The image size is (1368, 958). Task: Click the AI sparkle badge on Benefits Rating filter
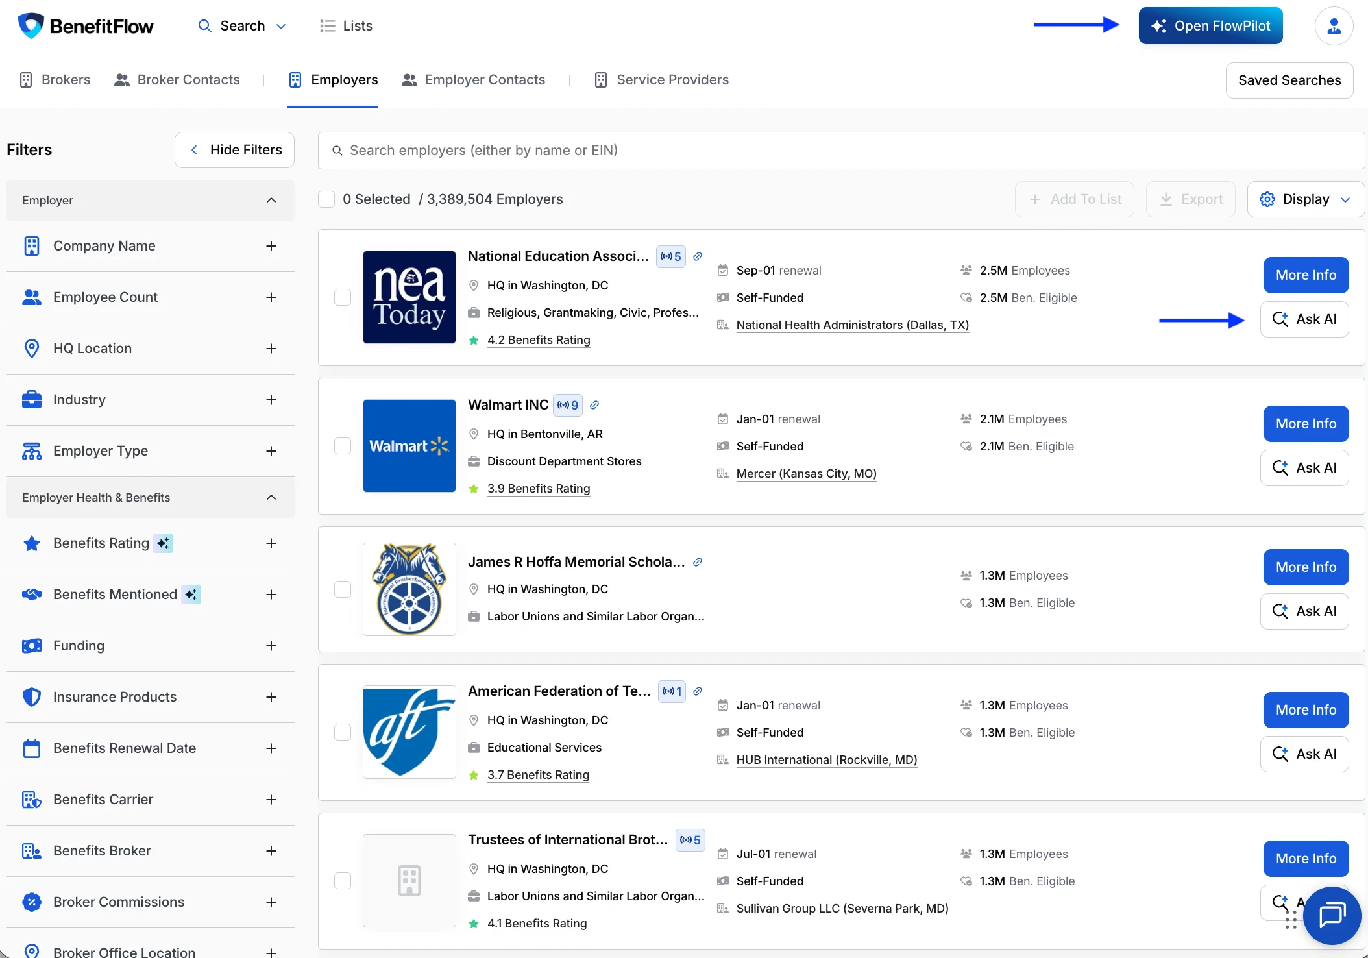[164, 543]
